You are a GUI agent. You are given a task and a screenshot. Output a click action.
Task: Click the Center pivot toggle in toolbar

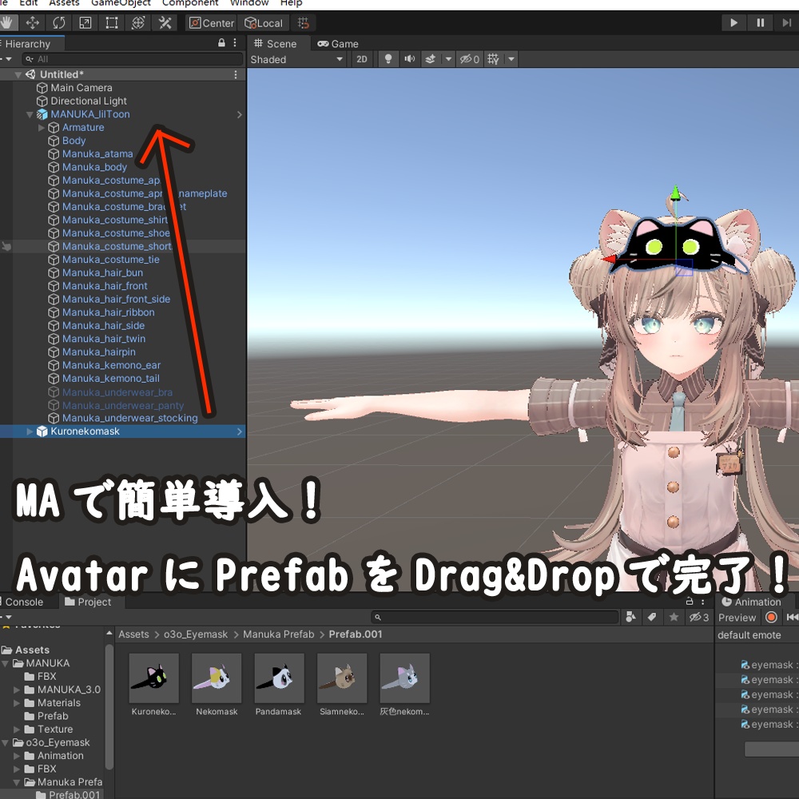click(x=210, y=22)
